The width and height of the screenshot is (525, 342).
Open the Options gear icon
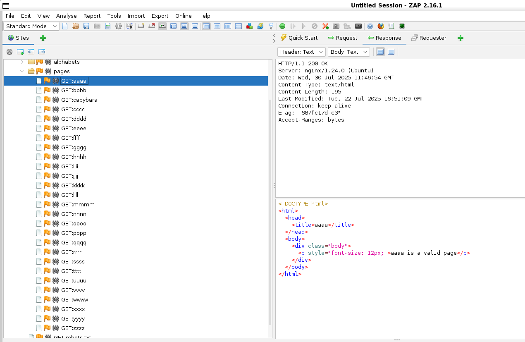point(119,26)
